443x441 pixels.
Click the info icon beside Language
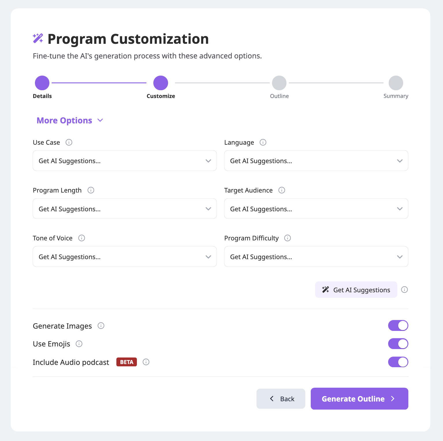263,142
